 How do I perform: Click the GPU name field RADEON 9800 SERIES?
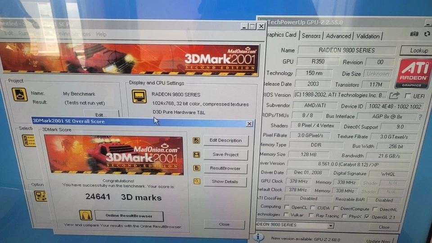click(x=346, y=50)
